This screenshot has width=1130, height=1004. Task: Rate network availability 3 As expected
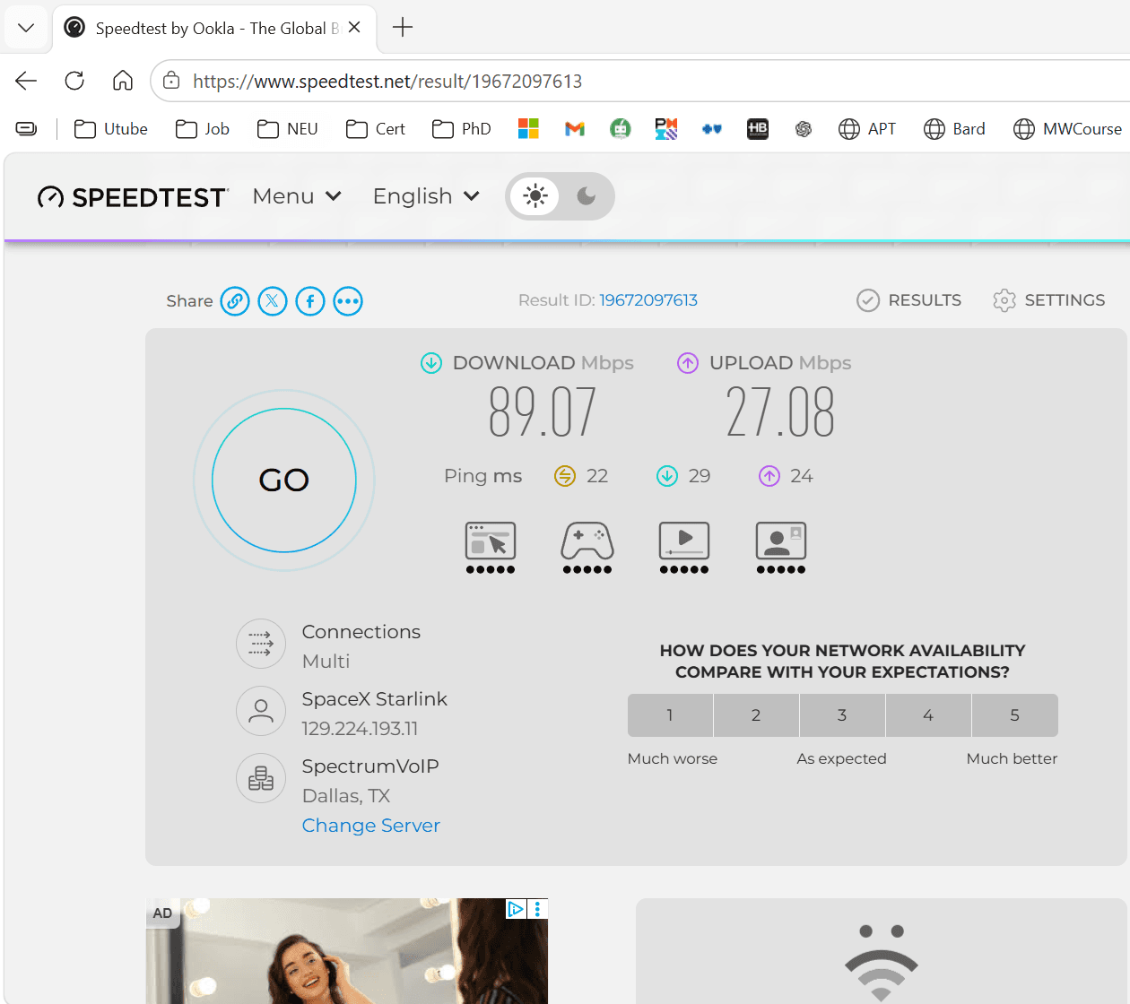842,715
